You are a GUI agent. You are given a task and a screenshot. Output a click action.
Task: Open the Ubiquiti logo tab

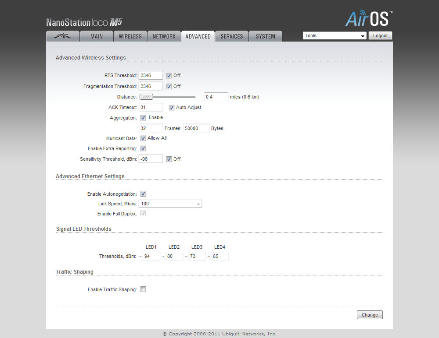(62, 36)
